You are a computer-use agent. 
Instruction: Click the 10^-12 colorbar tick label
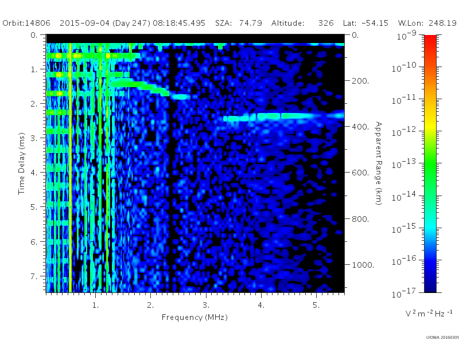(x=404, y=132)
